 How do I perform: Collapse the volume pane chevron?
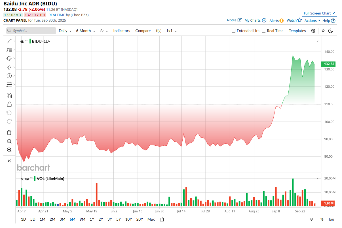tap(318, 178)
